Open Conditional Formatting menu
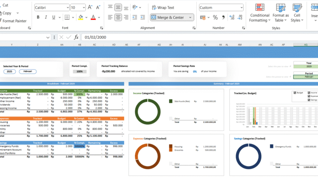 tap(260, 13)
